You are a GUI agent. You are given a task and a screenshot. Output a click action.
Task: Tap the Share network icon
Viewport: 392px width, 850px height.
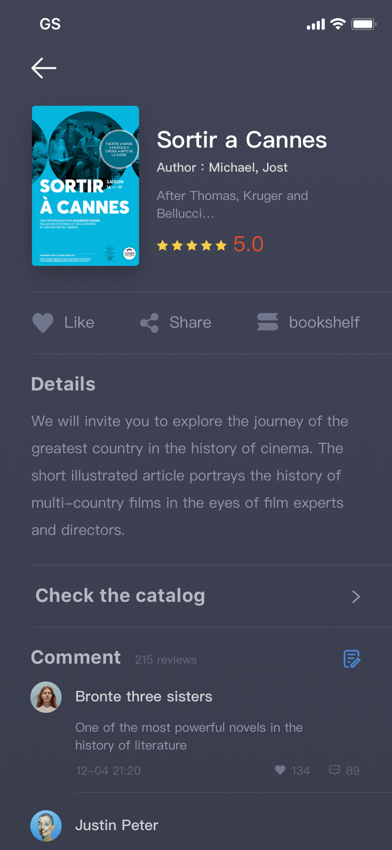[x=149, y=323]
